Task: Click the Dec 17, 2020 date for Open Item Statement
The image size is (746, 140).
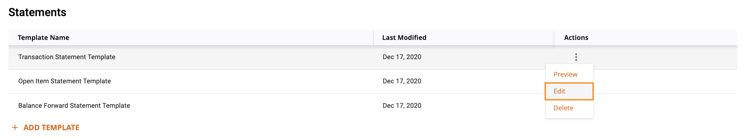Action: pyautogui.click(x=402, y=81)
